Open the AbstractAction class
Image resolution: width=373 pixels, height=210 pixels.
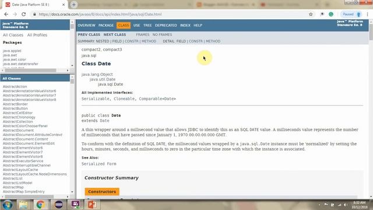click(15, 87)
